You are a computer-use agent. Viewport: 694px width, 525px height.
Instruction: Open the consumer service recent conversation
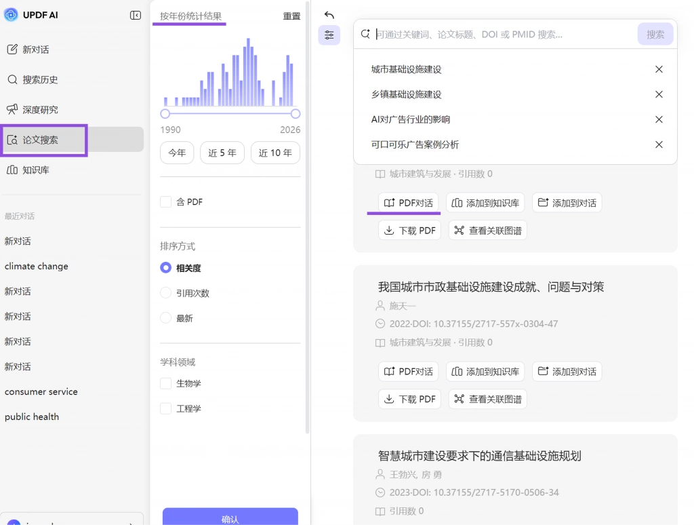tap(41, 391)
